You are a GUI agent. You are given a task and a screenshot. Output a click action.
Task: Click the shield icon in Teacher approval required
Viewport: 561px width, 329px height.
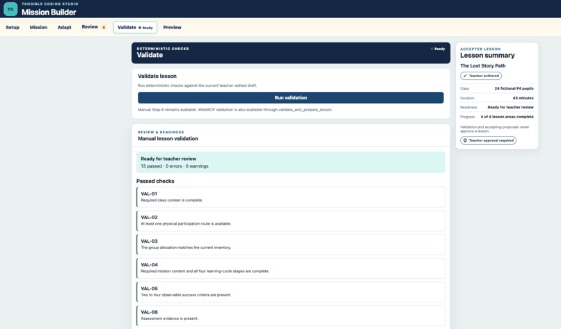465,141
